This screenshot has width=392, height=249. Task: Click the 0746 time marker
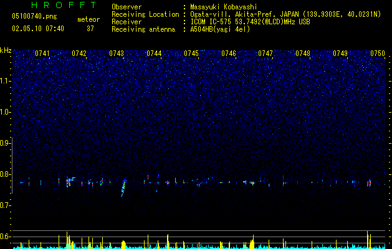(x=229, y=54)
